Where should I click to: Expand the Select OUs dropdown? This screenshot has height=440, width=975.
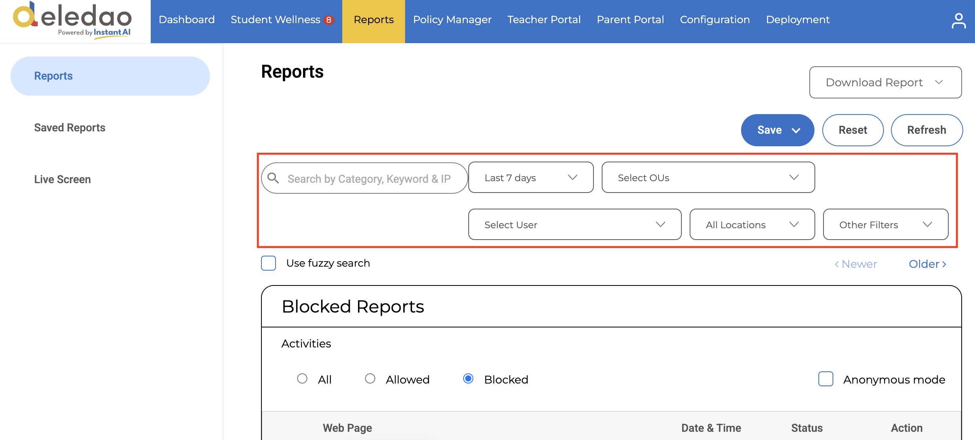coord(708,178)
